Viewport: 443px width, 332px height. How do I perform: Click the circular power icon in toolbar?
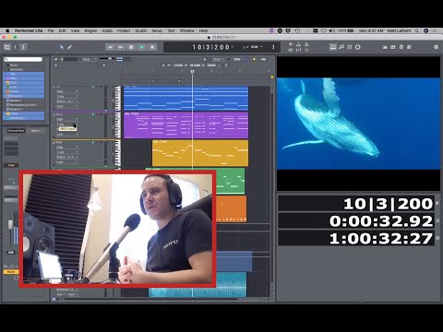click(x=358, y=47)
